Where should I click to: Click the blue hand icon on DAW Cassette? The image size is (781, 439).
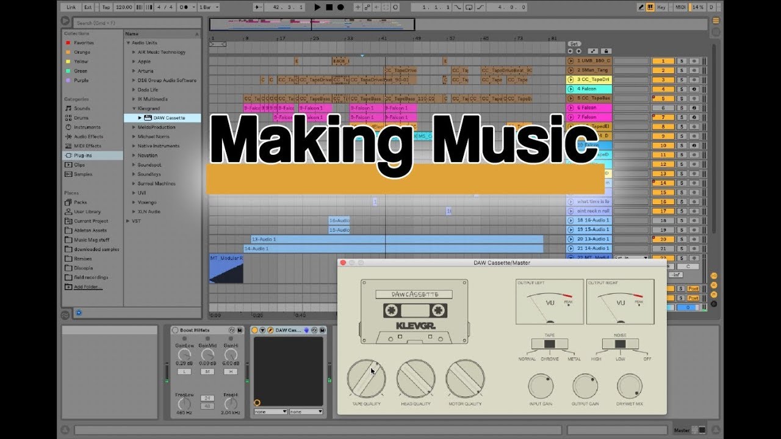click(305, 330)
